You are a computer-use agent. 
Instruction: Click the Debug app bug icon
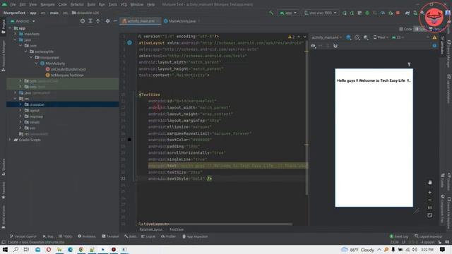(x=367, y=13)
